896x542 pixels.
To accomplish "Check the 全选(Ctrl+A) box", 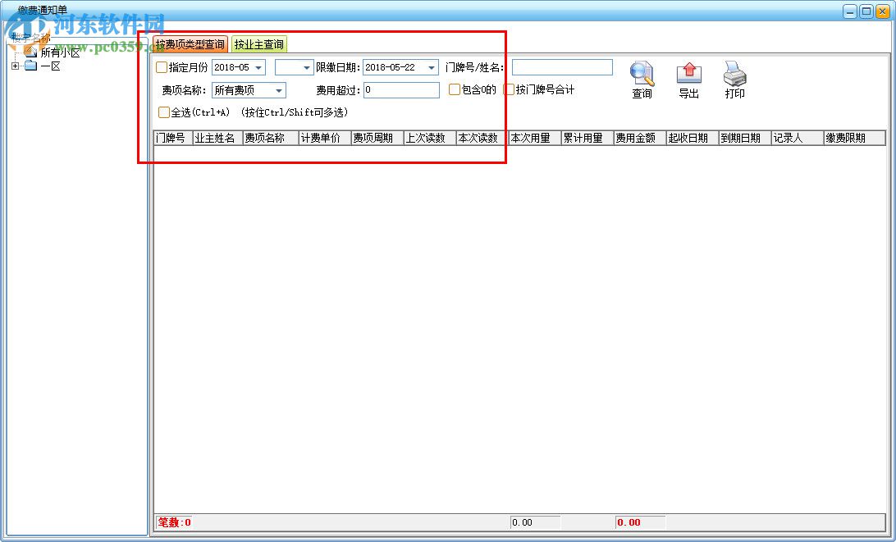I will coord(164,112).
